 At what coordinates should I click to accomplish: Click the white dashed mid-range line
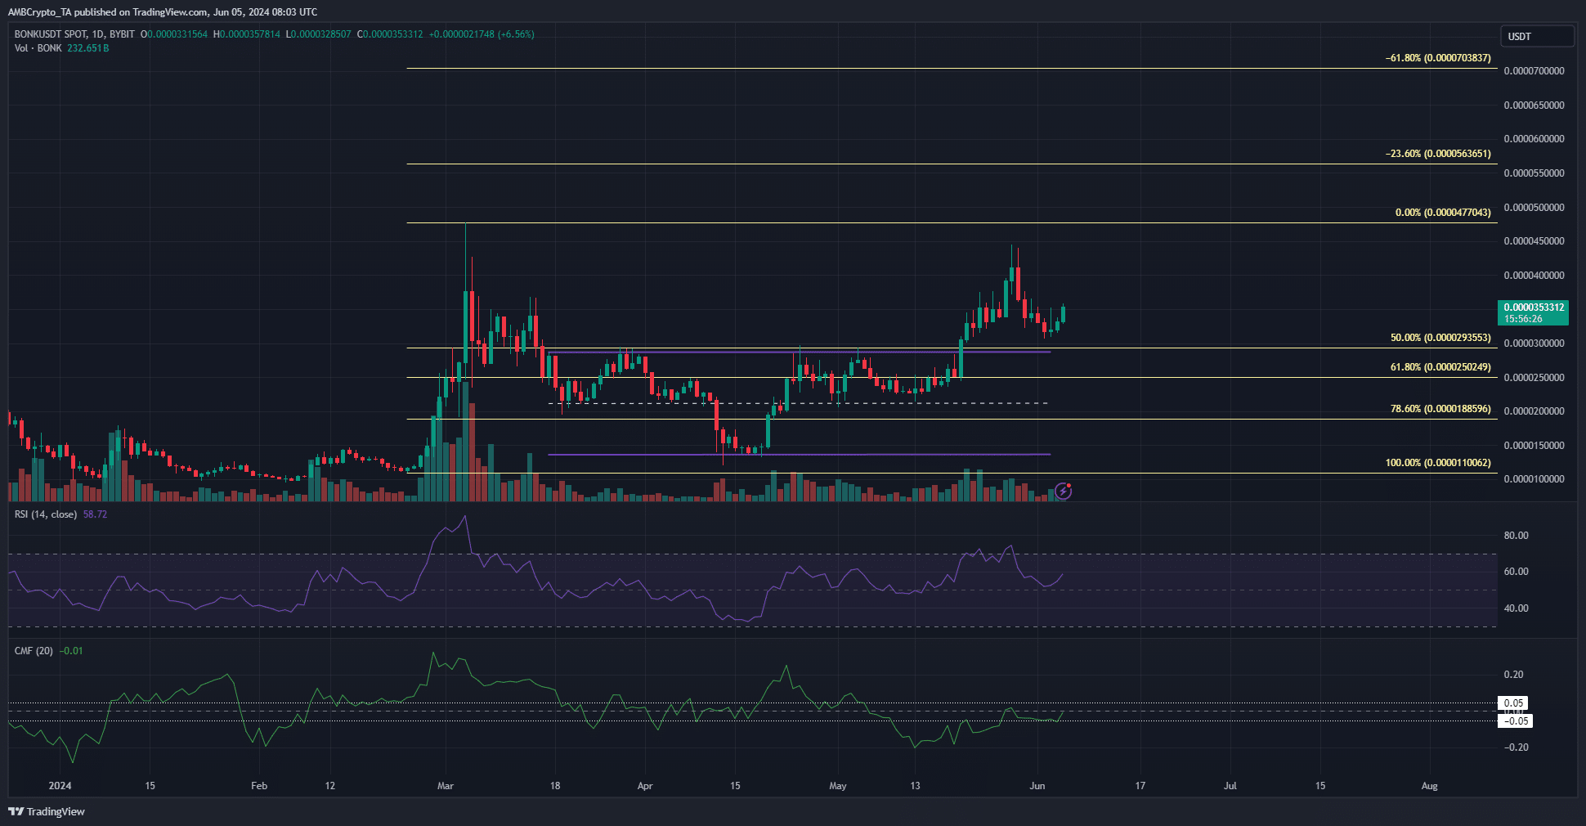pos(799,403)
